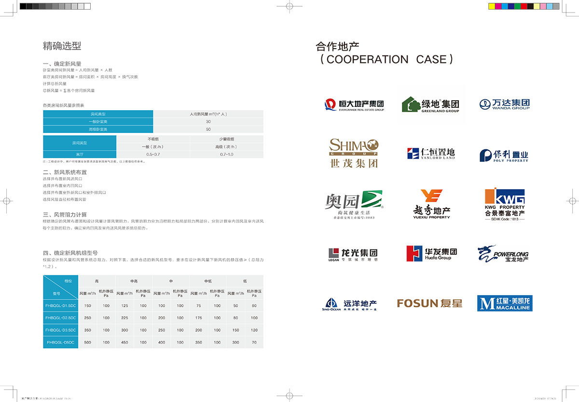Select the solid black swatch in grayscale bar

tap(23, 6)
